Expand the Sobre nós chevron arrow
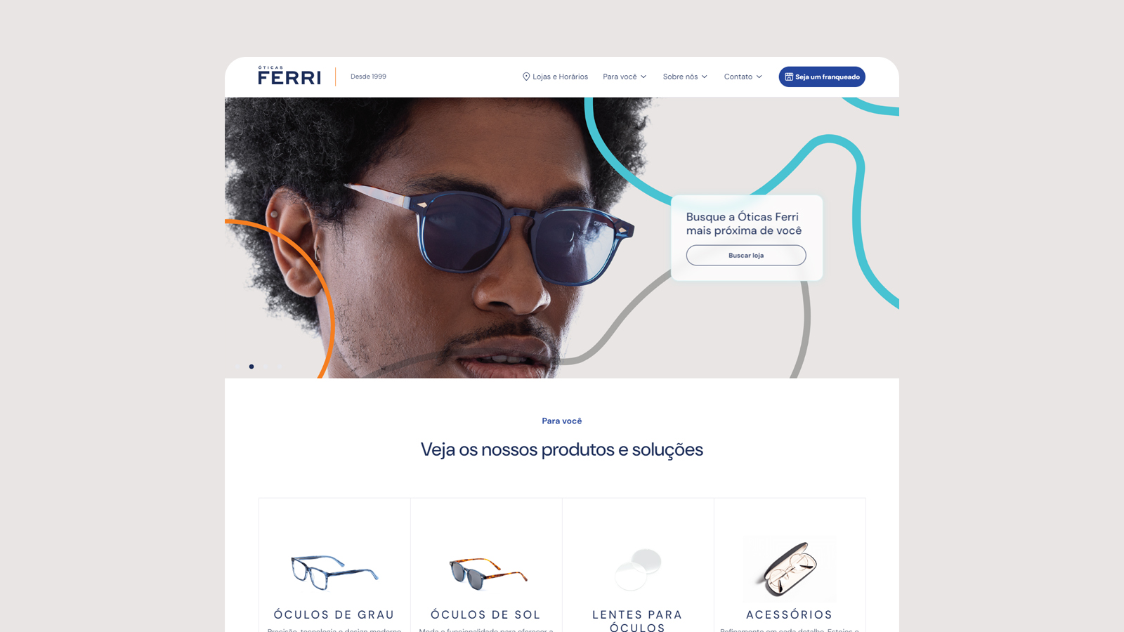 click(705, 77)
